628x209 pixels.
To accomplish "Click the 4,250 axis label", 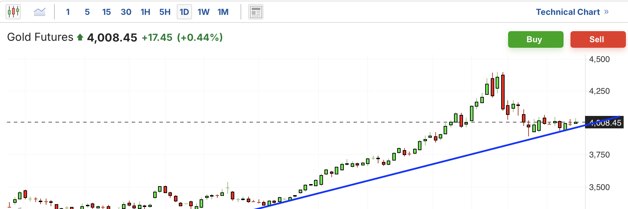I will coord(599,91).
